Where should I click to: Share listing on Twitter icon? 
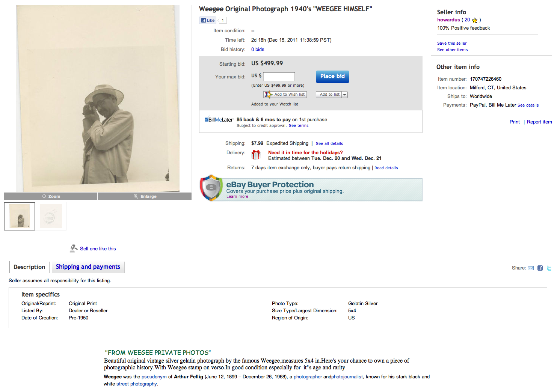pos(549,268)
